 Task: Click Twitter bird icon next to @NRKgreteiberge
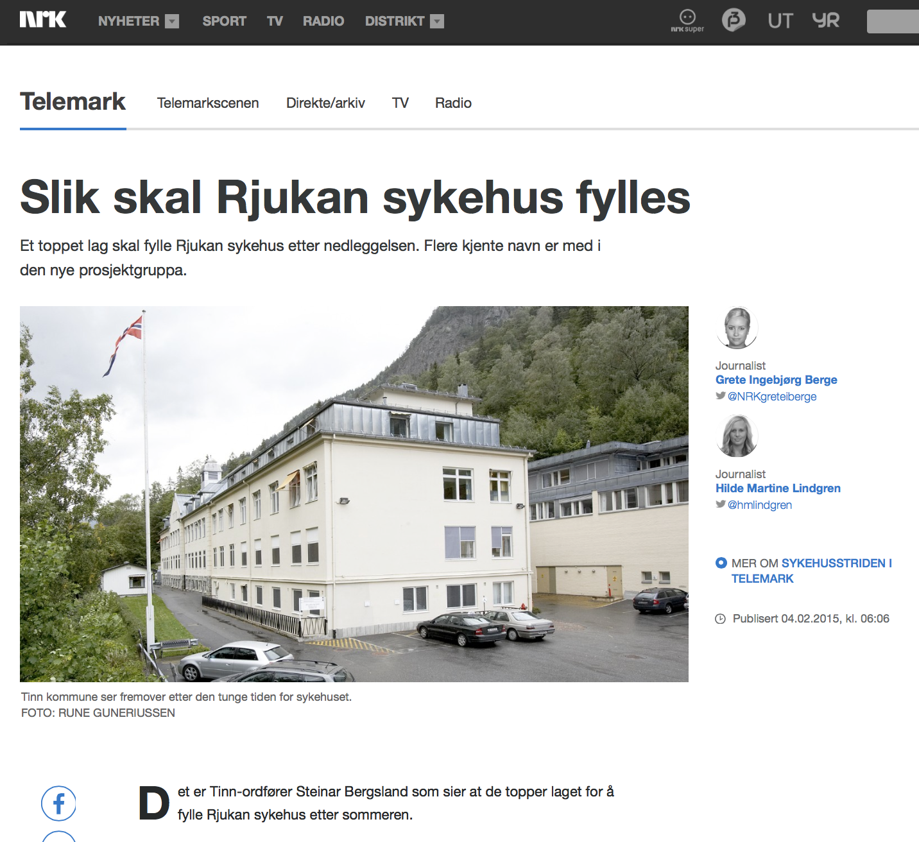tap(721, 396)
